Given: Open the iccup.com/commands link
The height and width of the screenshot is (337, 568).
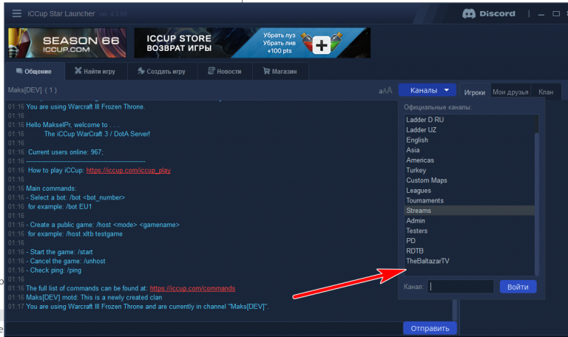Looking at the screenshot, I should click(x=192, y=288).
